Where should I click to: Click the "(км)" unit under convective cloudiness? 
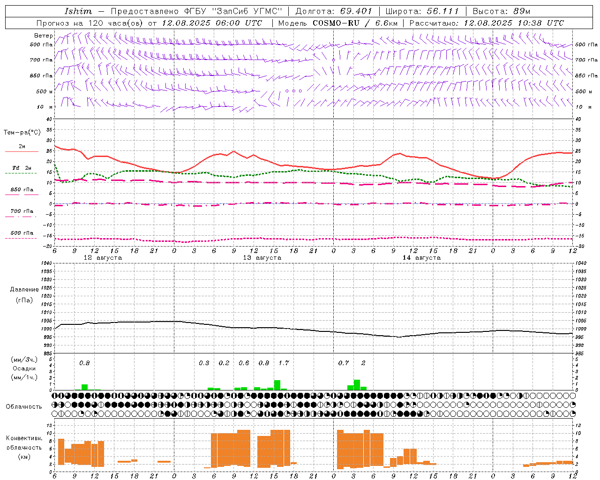point(24,457)
